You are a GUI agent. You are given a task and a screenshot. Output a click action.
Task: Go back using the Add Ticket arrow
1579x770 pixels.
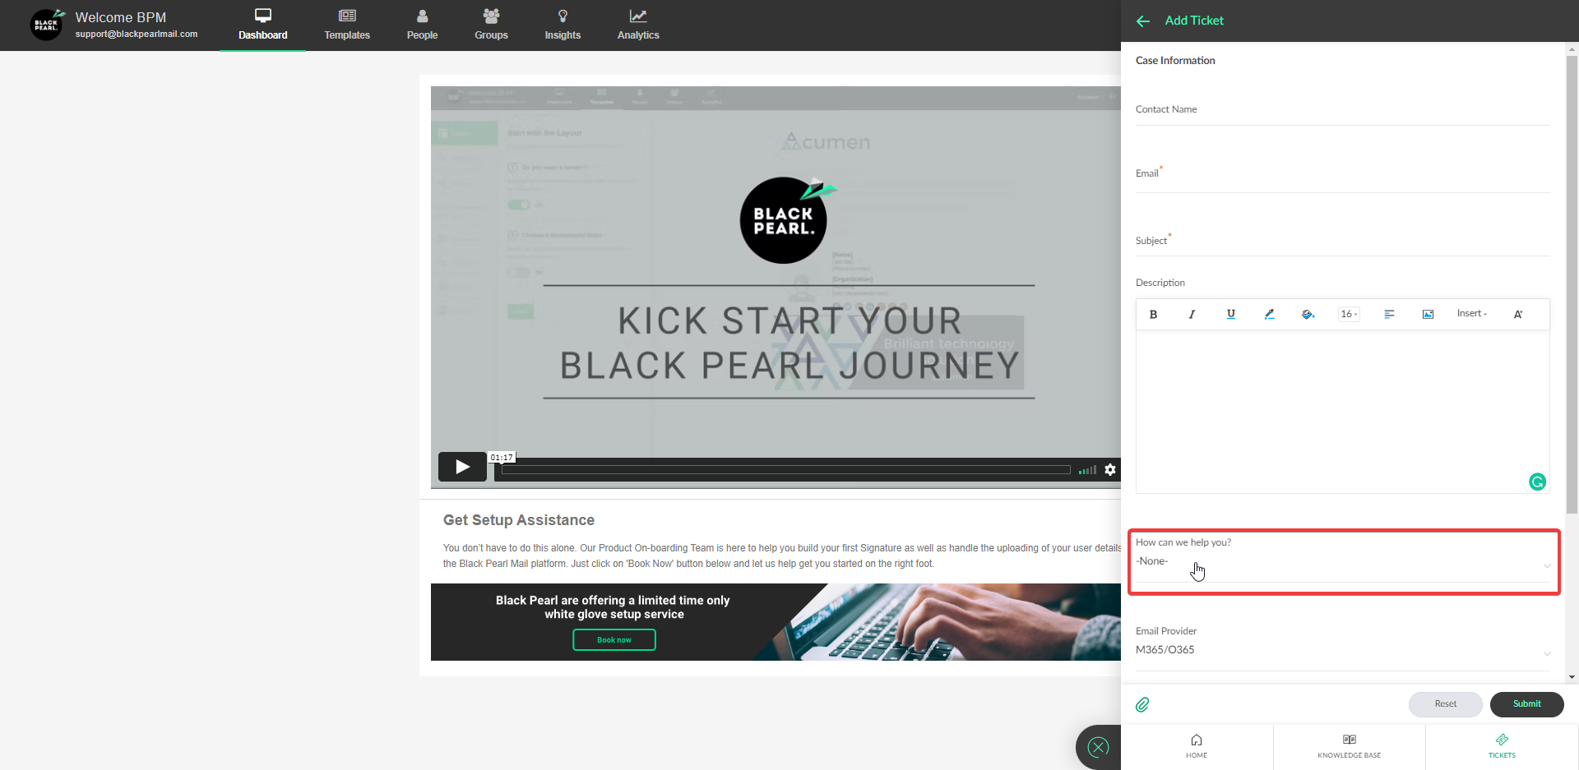click(1143, 21)
